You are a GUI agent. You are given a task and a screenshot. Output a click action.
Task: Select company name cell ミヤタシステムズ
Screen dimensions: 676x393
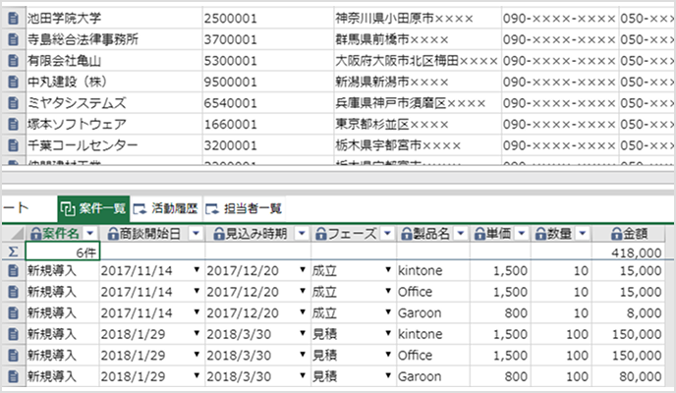(x=114, y=103)
